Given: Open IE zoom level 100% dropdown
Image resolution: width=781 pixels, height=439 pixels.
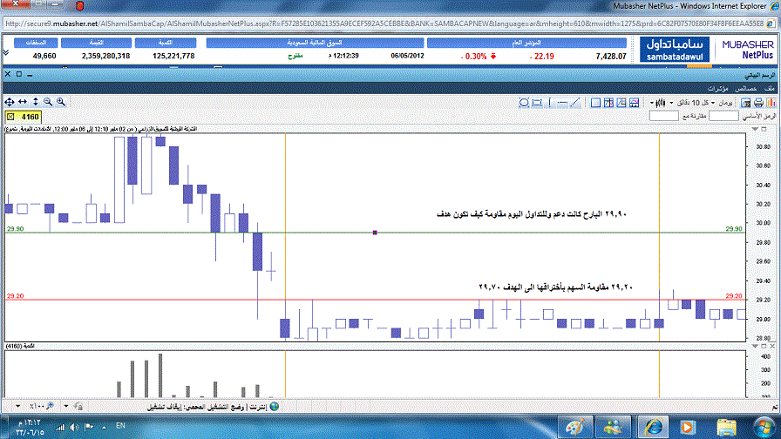Looking at the screenshot, I should 18,407.
